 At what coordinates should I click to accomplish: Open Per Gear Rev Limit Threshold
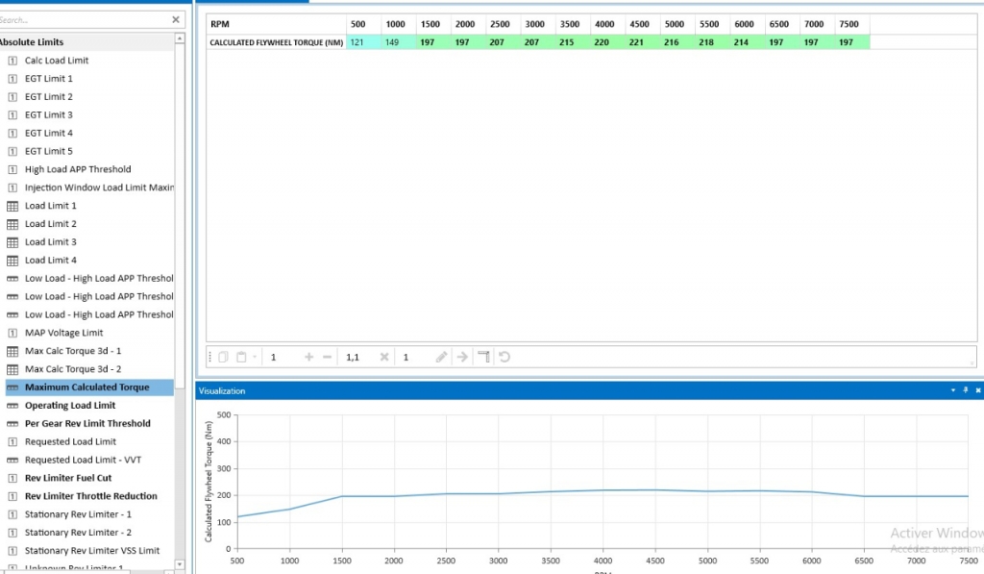pyautogui.click(x=87, y=424)
